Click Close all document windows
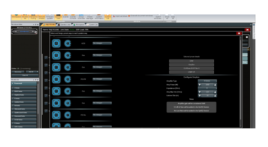The image size is (268, 147). pyautogui.click(x=141, y=16)
